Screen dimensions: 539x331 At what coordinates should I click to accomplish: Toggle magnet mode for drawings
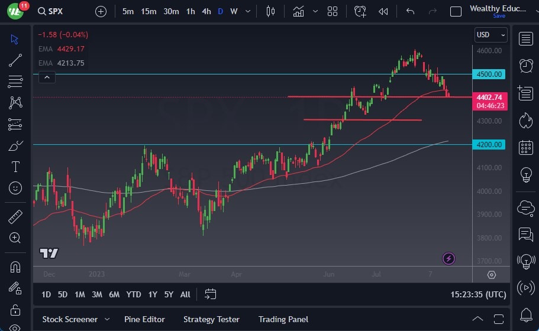pos(15,267)
